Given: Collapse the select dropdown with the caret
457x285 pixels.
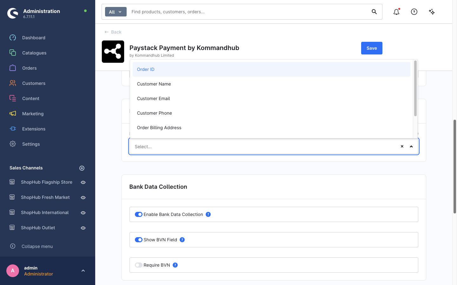Looking at the screenshot, I should [411, 146].
